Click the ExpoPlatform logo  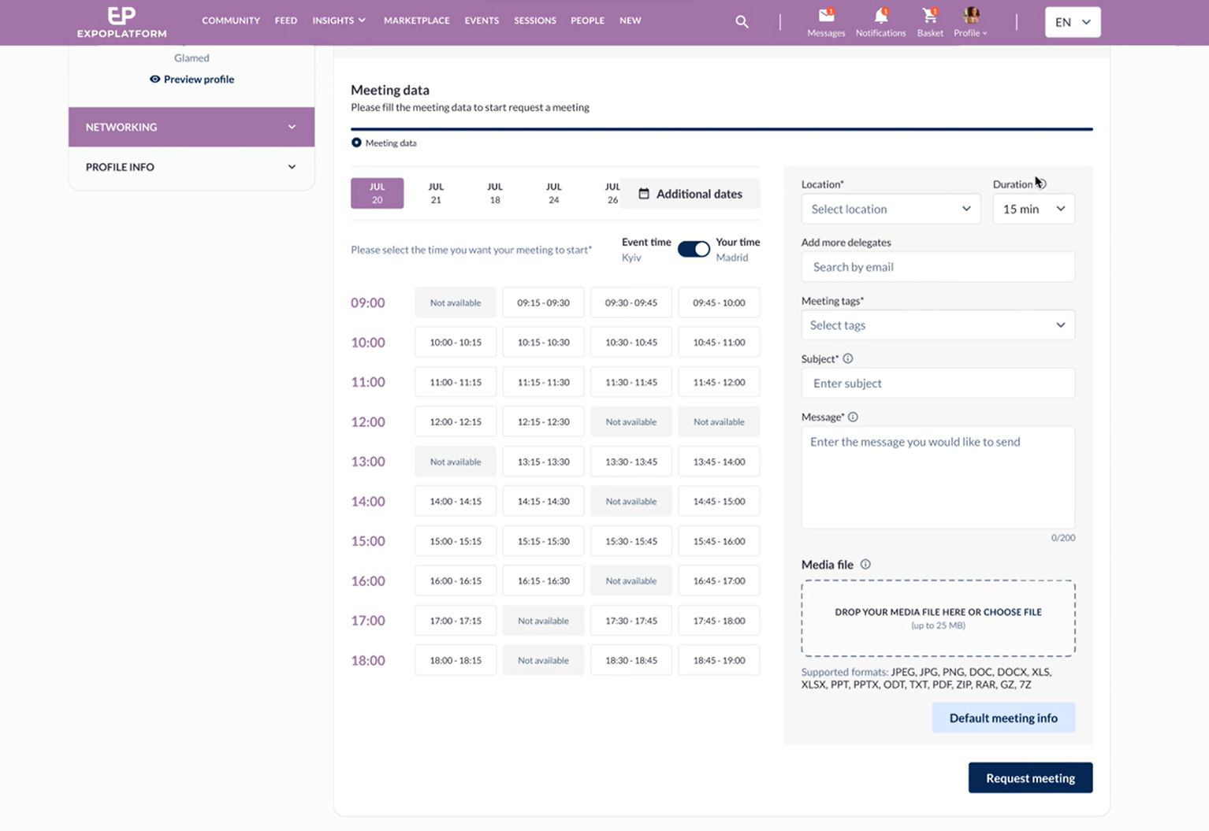point(121,22)
